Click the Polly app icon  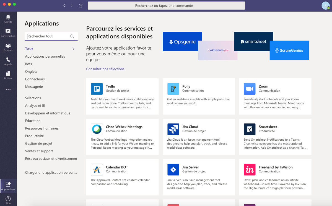coord(173,89)
